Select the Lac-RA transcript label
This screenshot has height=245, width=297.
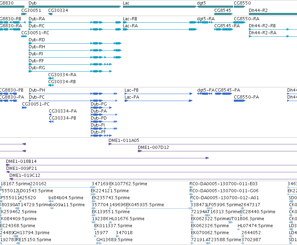tap(130, 26)
